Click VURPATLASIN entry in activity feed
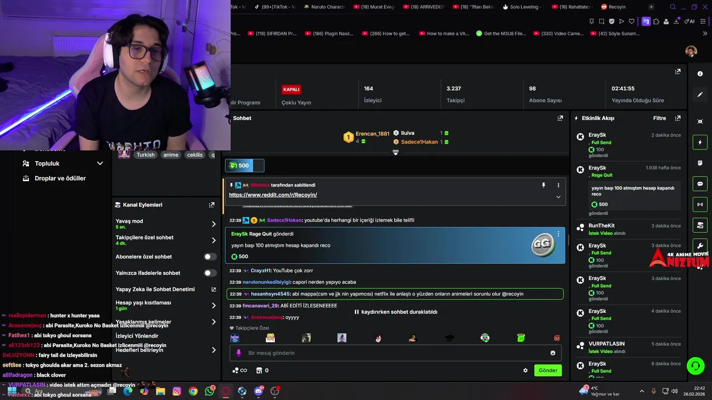The image size is (712, 400). coord(629,347)
